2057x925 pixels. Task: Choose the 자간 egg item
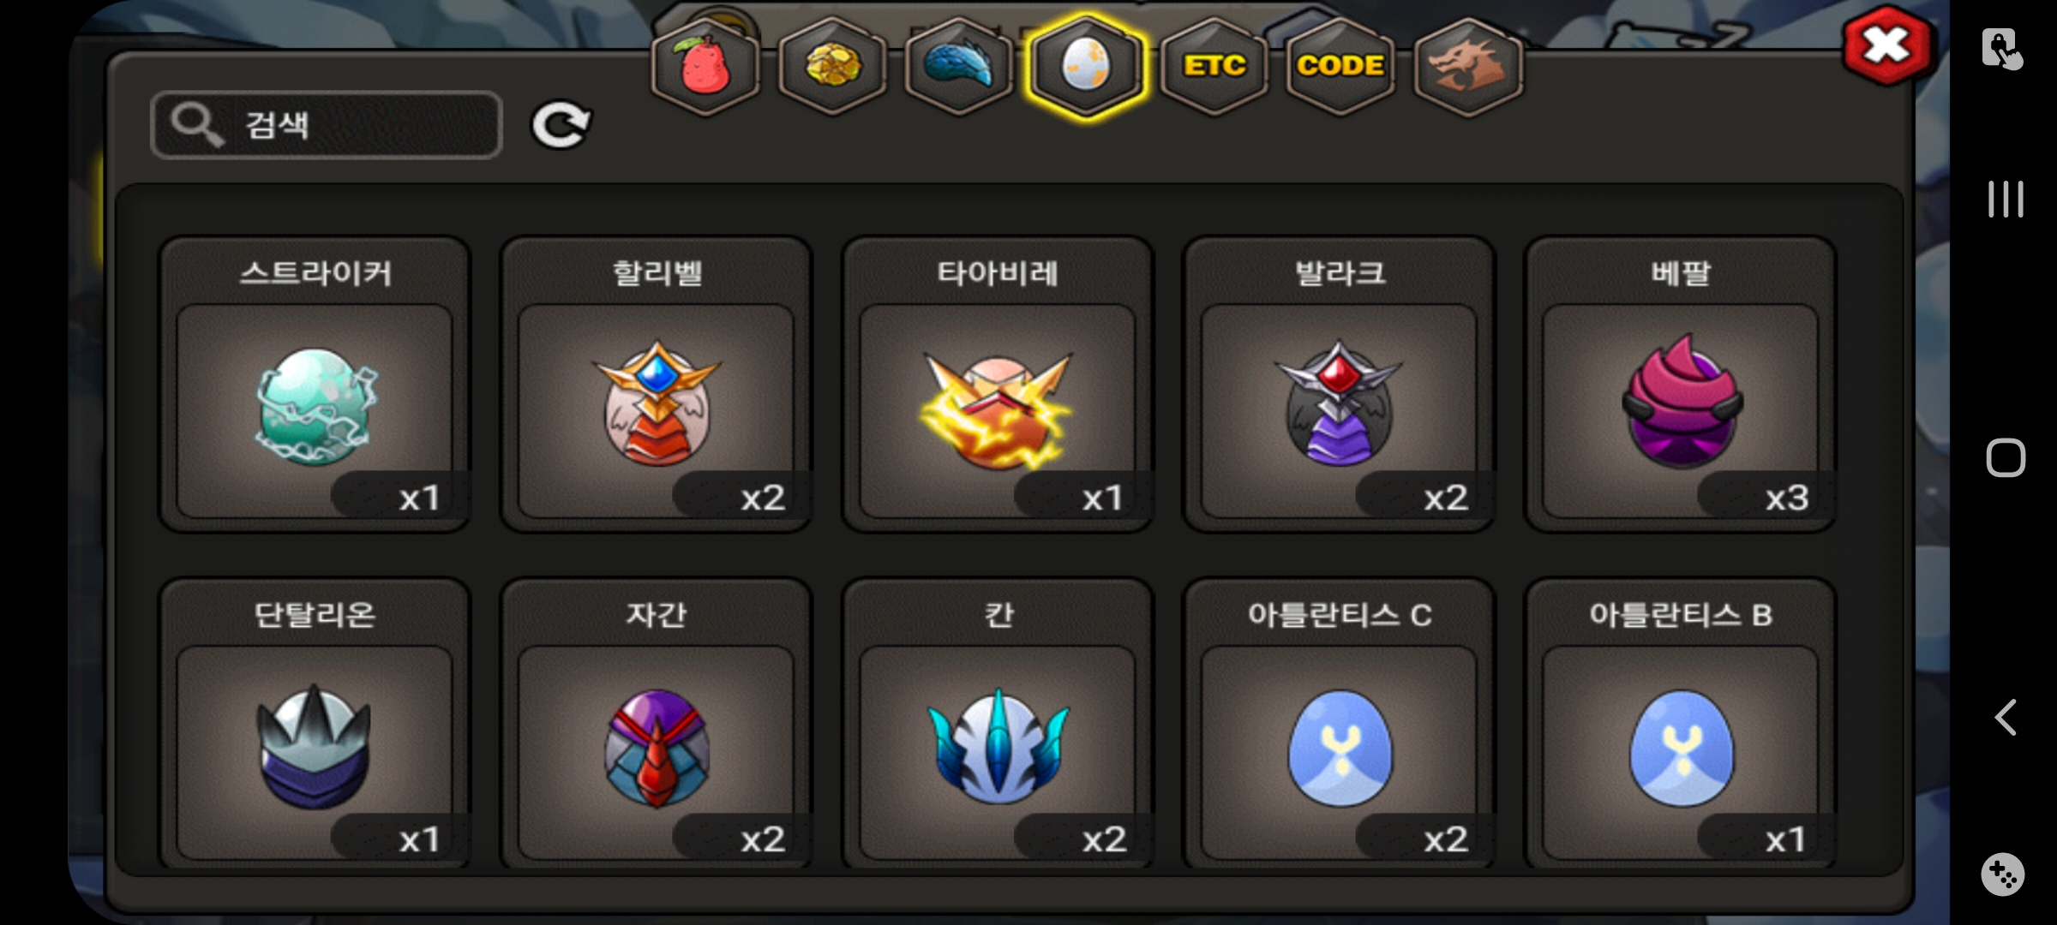point(657,725)
